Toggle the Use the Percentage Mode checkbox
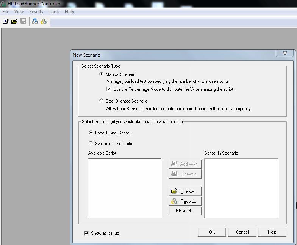 [x=109, y=89]
